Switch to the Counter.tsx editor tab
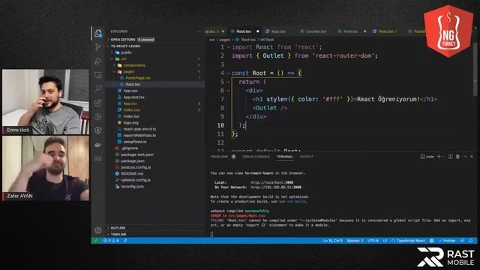Screen dimensions: 480x270 [x=316, y=31]
